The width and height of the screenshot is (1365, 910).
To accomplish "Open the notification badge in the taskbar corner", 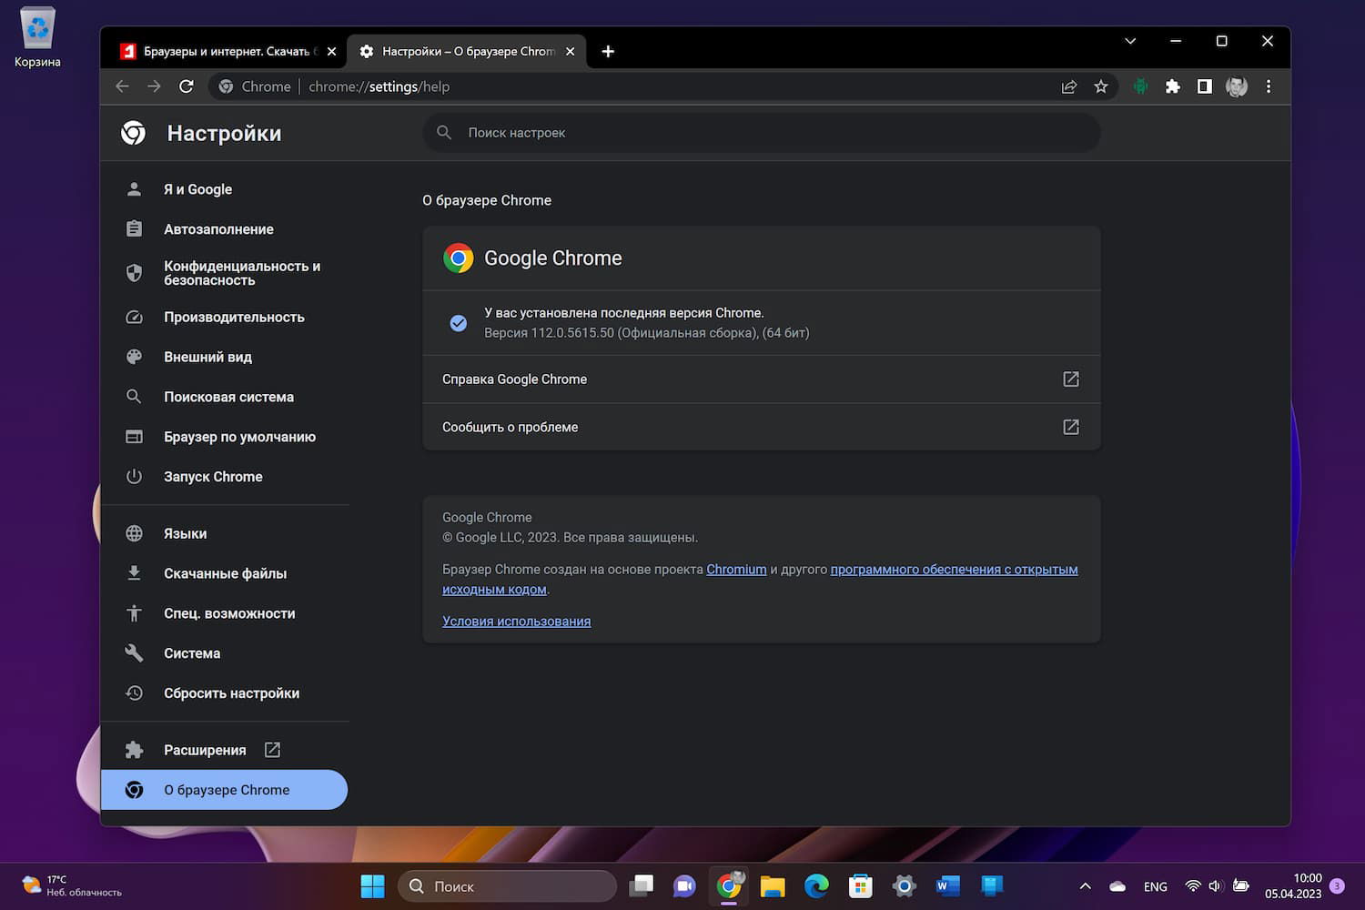I will 1337,885.
